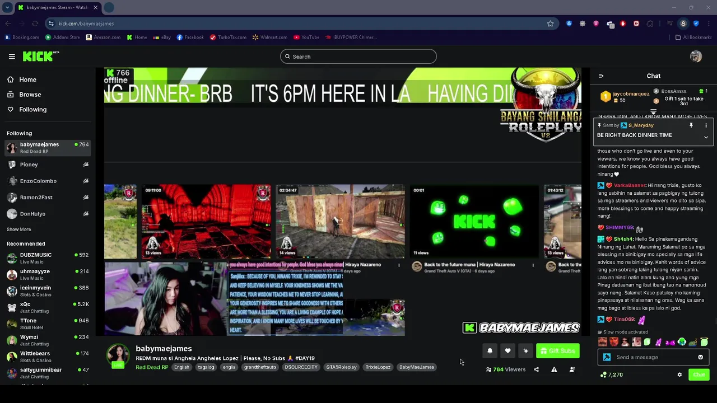This screenshot has height=403, width=717.
Task: Click the user icon right of report icon
Action: [572, 369]
